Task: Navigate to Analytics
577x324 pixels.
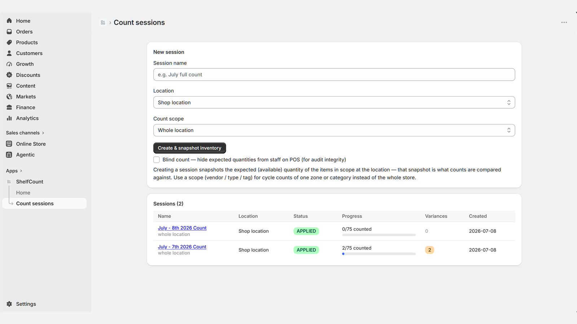Action: point(27,118)
